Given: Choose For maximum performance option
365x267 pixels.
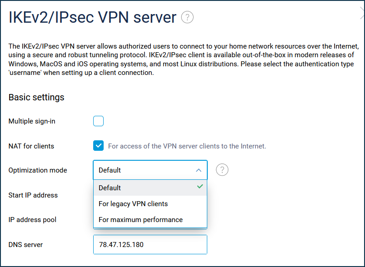Looking at the screenshot, I should click(x=150, y=220).
